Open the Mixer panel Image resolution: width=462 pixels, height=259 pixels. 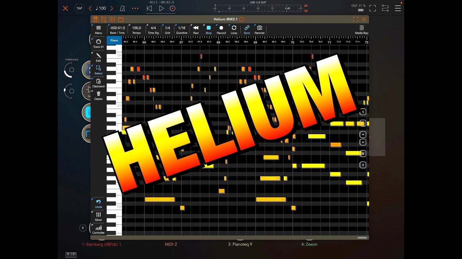(99, 217)
